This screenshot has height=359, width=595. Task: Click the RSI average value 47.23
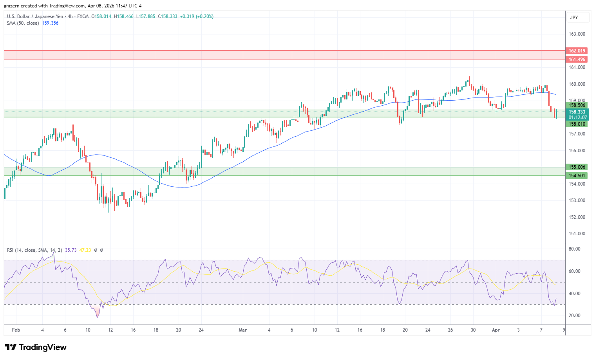coord(85,250)
